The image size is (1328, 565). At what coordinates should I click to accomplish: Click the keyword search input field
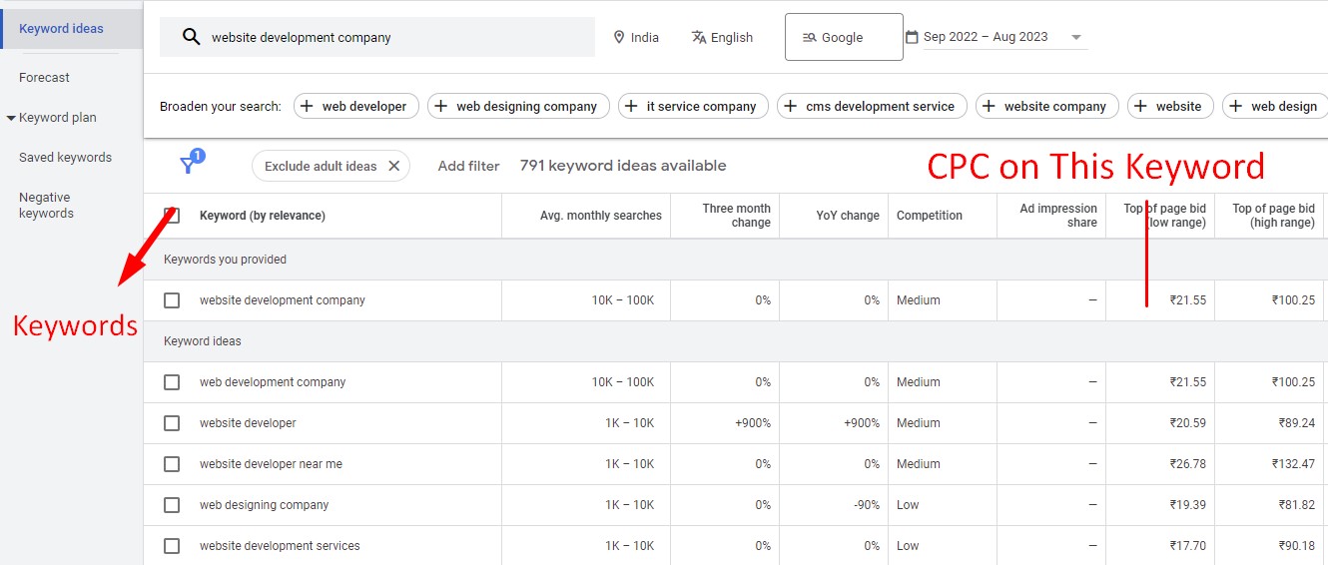tap(394, 38)
